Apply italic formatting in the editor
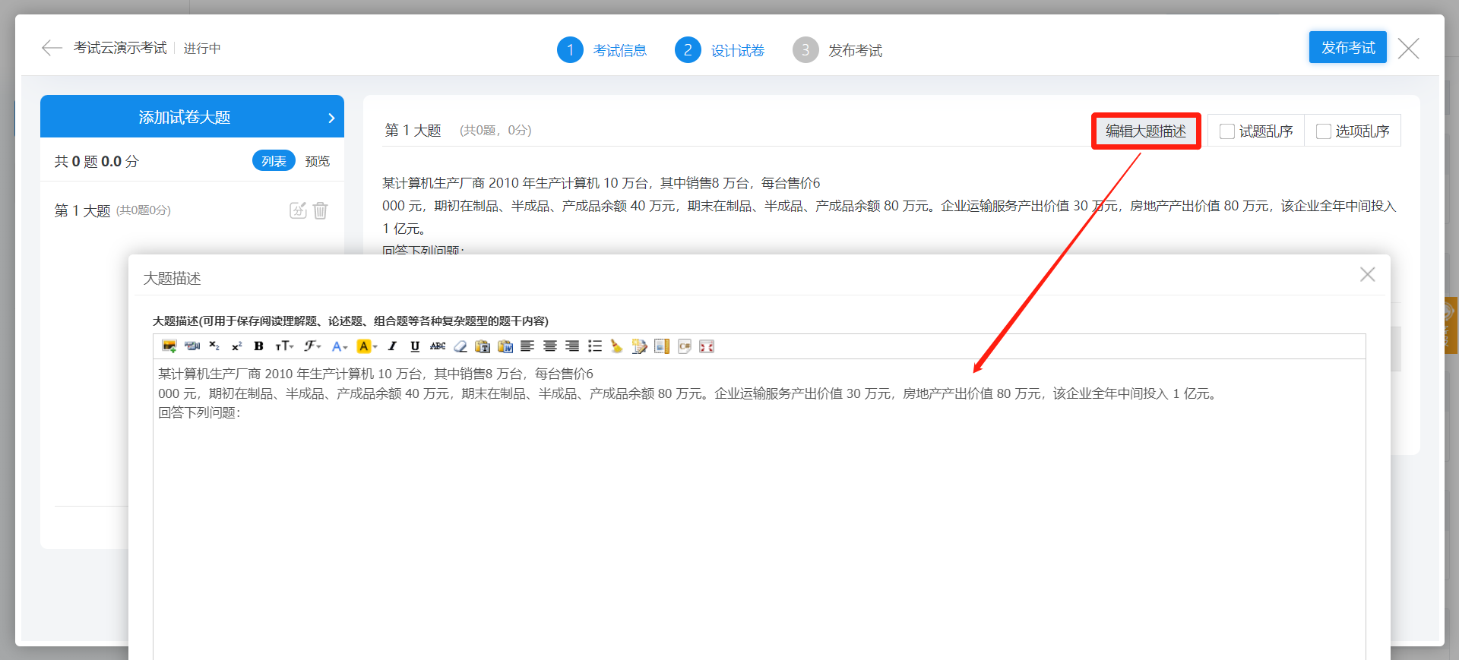The height and width of the screenshot is (660, 1459). coord(392,346)
